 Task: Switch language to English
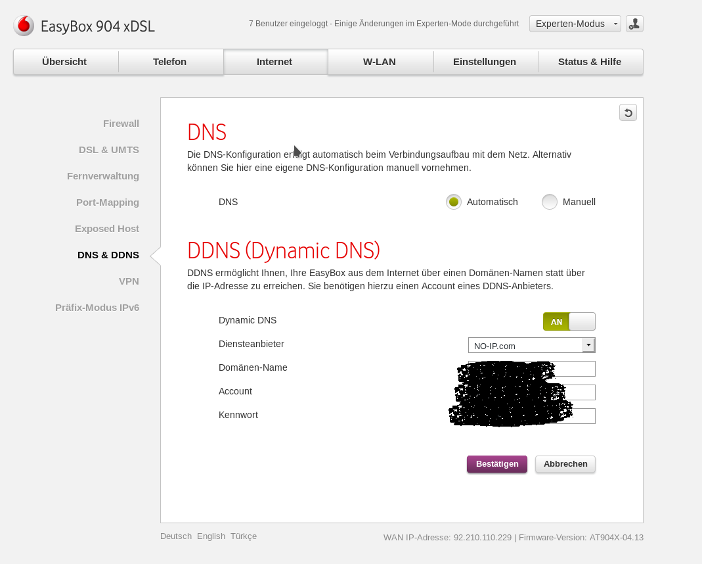[211, 536]
